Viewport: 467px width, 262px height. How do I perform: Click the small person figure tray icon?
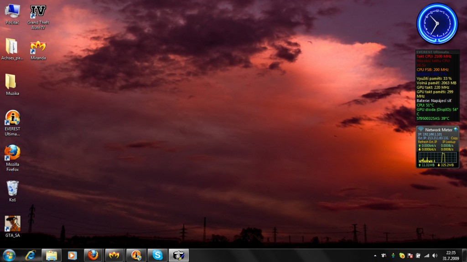click(x=393, y=256)
